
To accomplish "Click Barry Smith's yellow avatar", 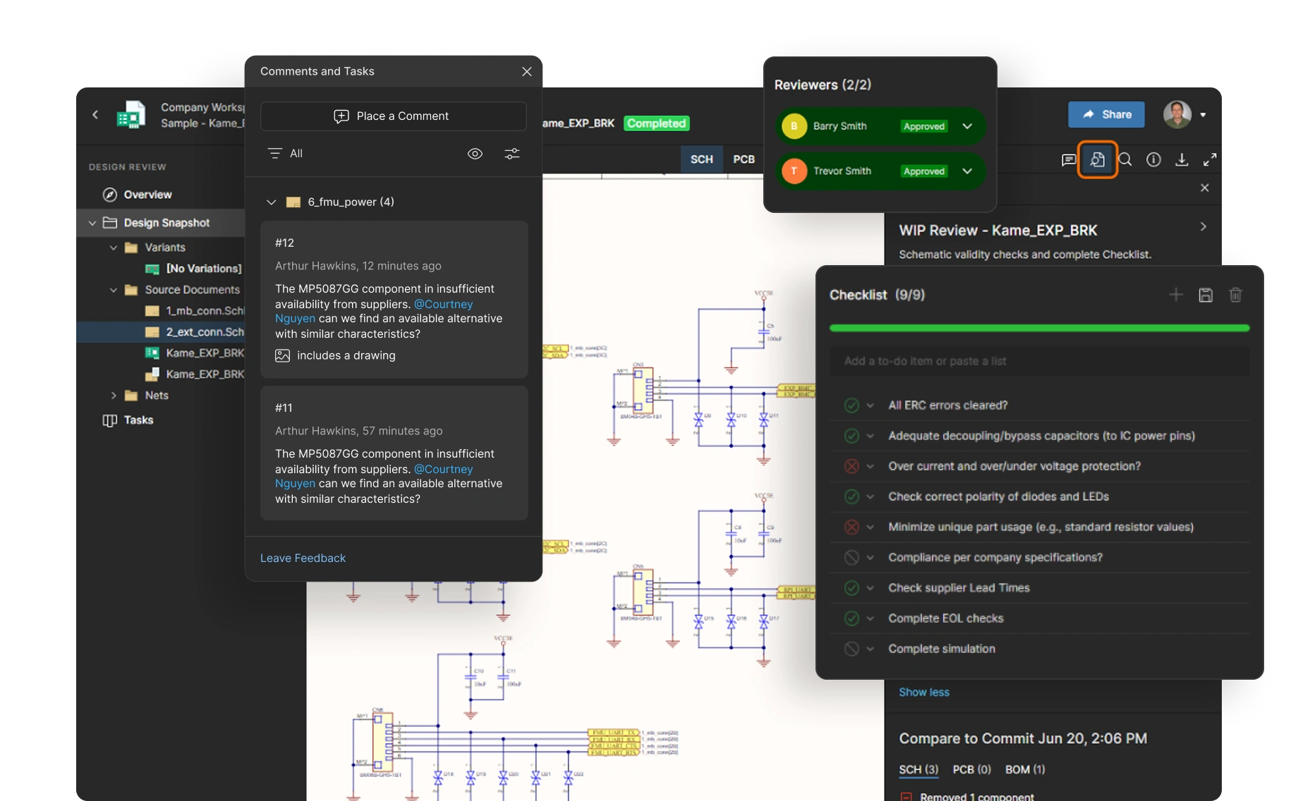I will (x=794, y=126).
